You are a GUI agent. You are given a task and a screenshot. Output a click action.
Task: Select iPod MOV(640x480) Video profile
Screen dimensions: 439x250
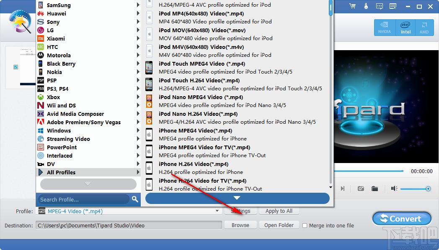[x=237, y=34]
